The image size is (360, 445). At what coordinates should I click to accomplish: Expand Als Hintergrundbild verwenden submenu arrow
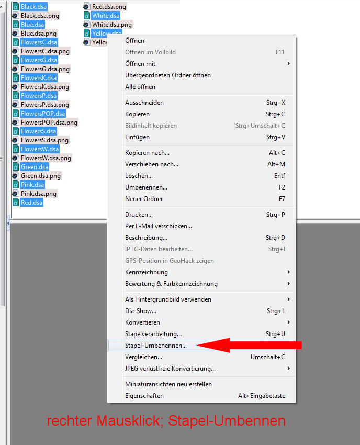(x=288, y=299)
